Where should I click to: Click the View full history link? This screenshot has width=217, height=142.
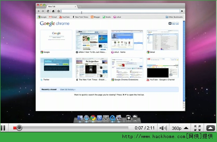(x=67, y=89)
